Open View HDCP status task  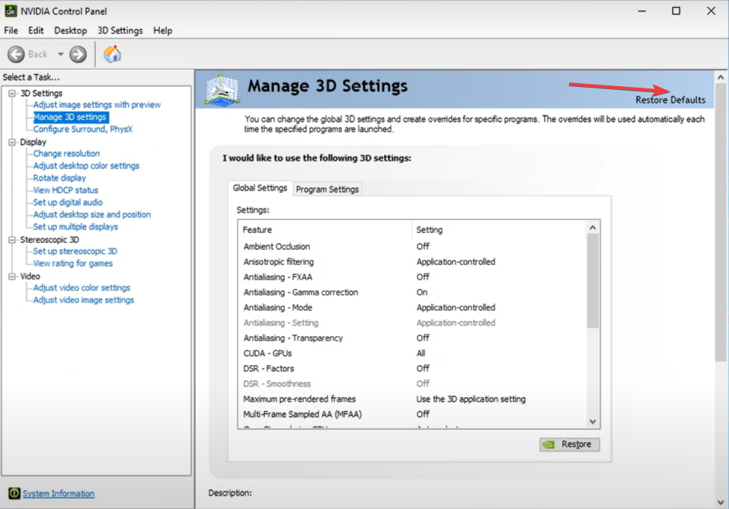point(66,190)
